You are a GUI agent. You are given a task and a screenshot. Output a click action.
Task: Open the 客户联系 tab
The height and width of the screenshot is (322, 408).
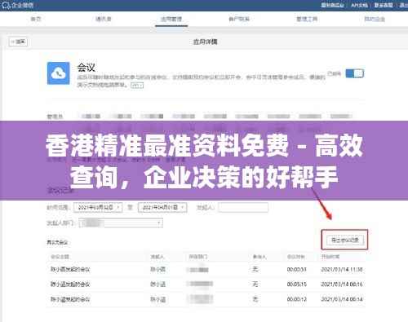(x=239, y=19)
